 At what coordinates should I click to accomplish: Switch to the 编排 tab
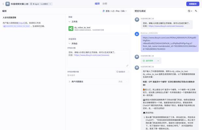(97, 4)
